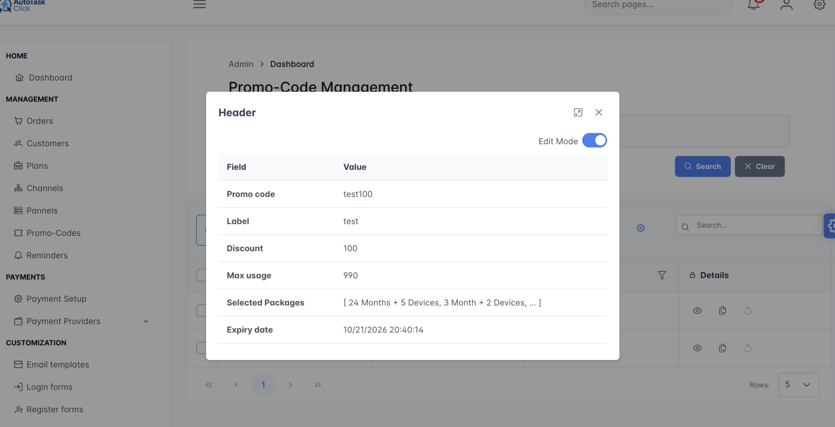Image resolution: width=835 pixels, height=427 pixels.
Task: Click the Reminders bell icon
Action: point(18,256)
